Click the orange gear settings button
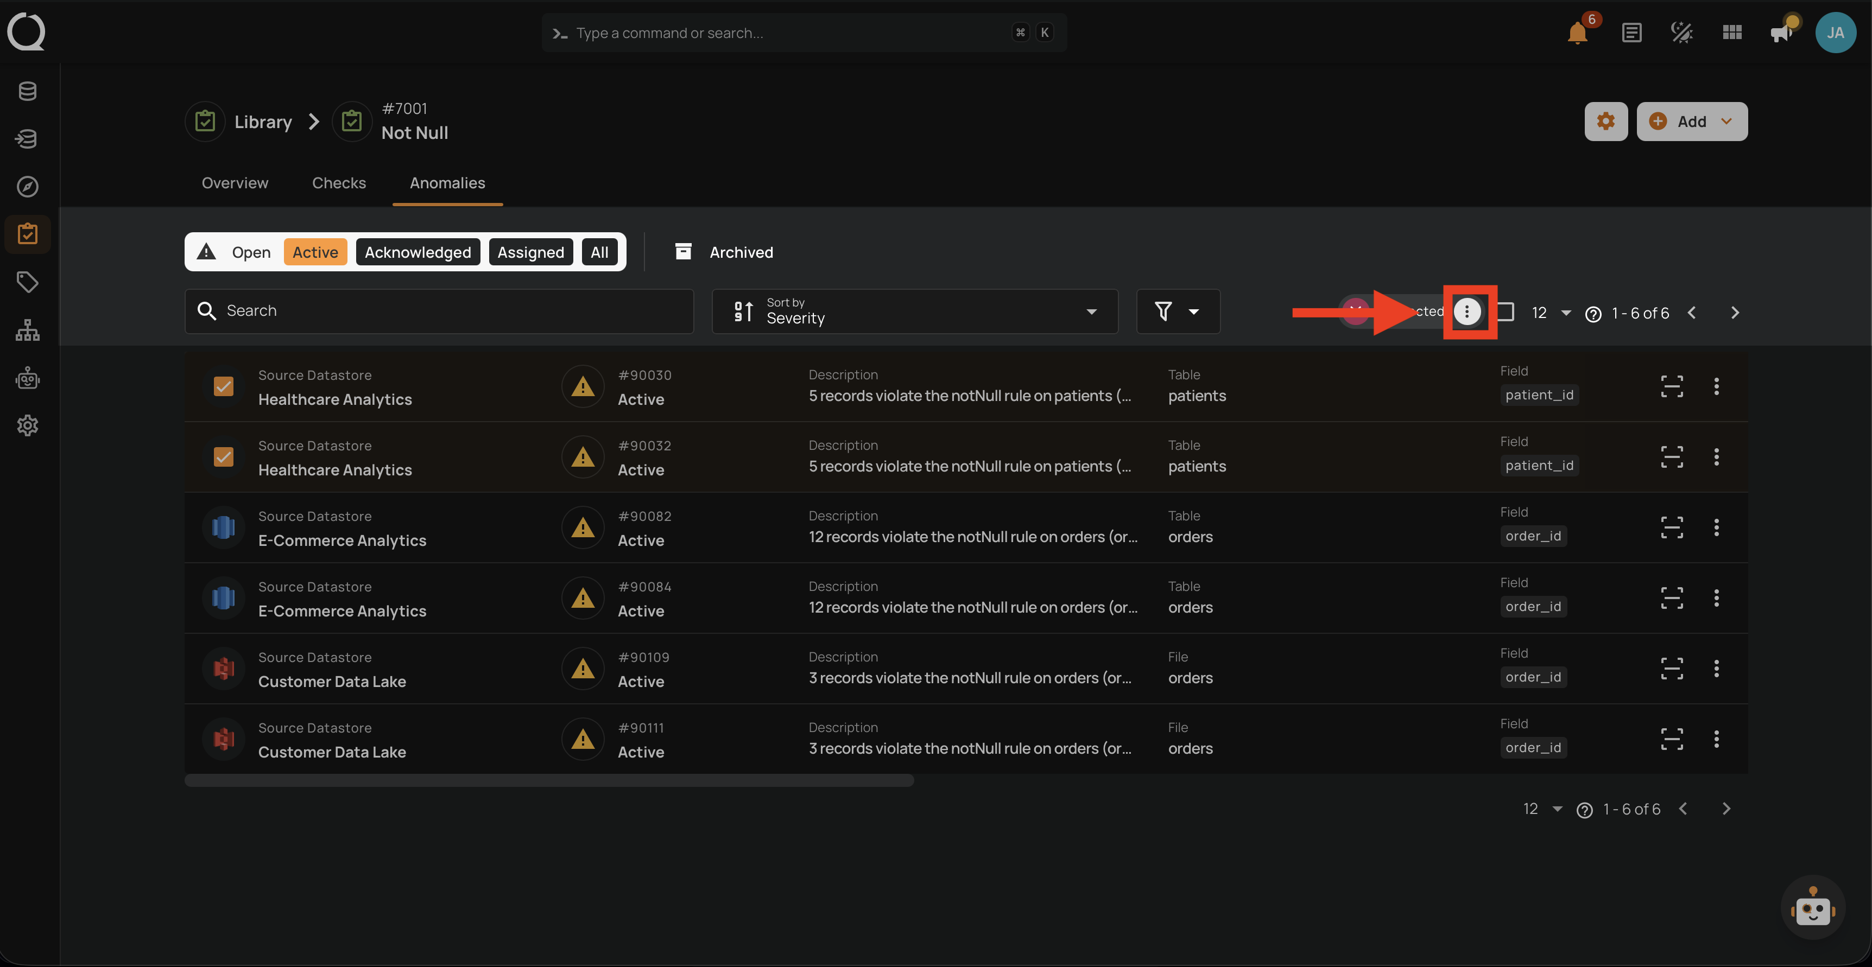Screen dimensions: 1872x967 pyautogui.click(x=1606, y=122)
